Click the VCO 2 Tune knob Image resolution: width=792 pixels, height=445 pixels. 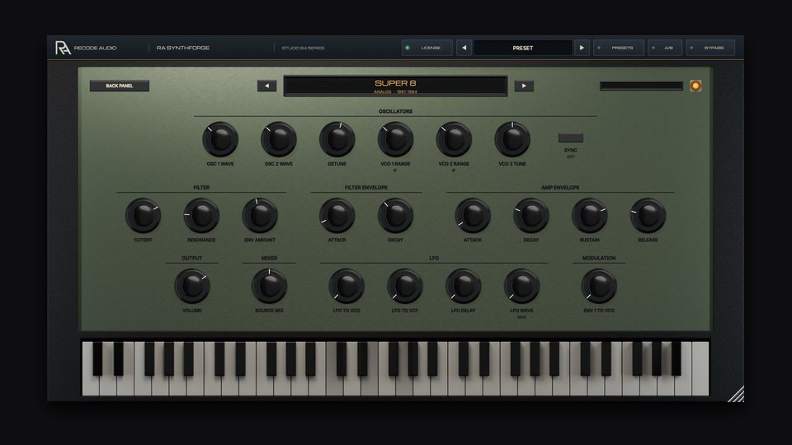[512, 139]
